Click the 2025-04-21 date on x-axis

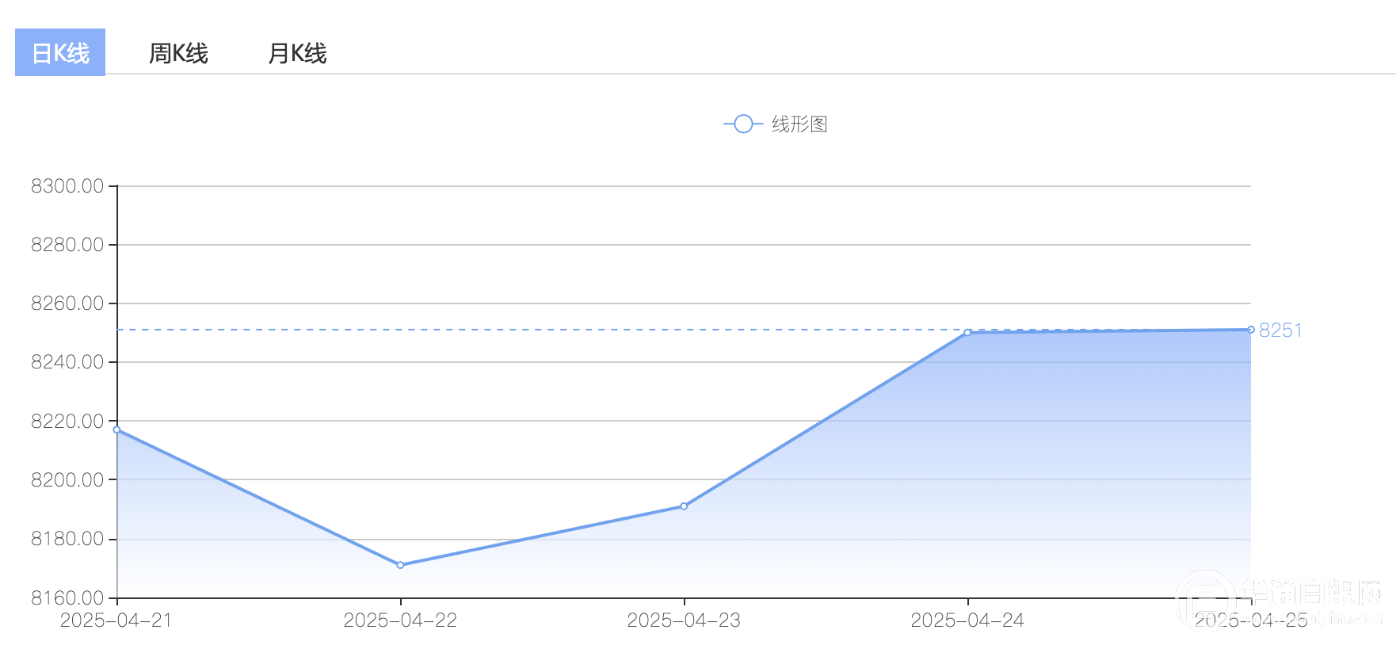tap(116, 620)
